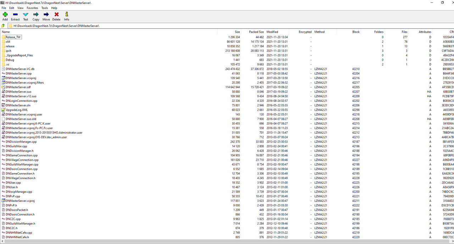Open the Help menu

(x=54, y=8)
